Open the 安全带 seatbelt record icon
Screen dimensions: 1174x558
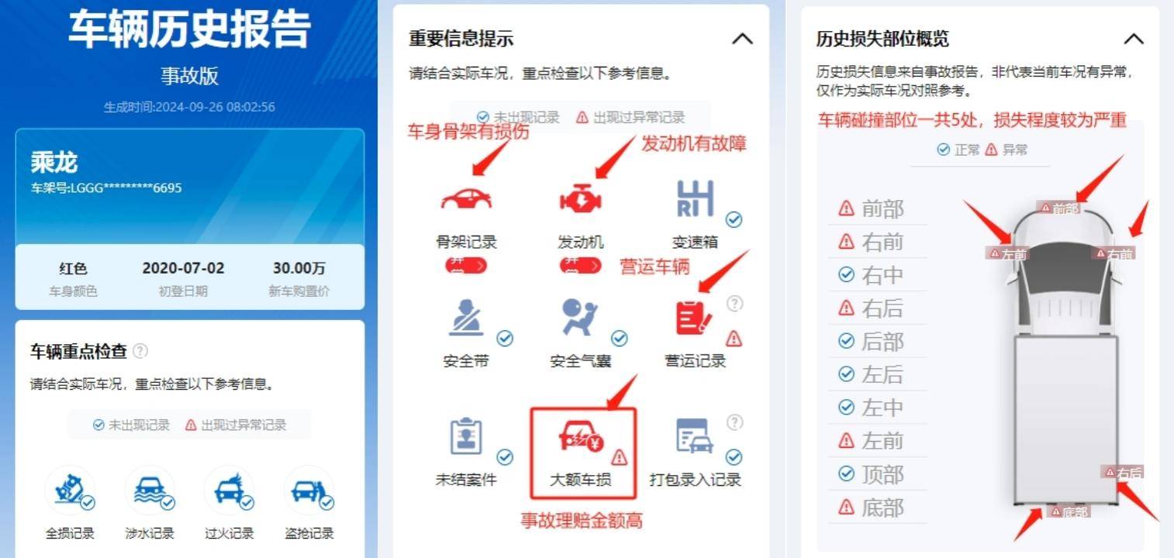(466, 319)
